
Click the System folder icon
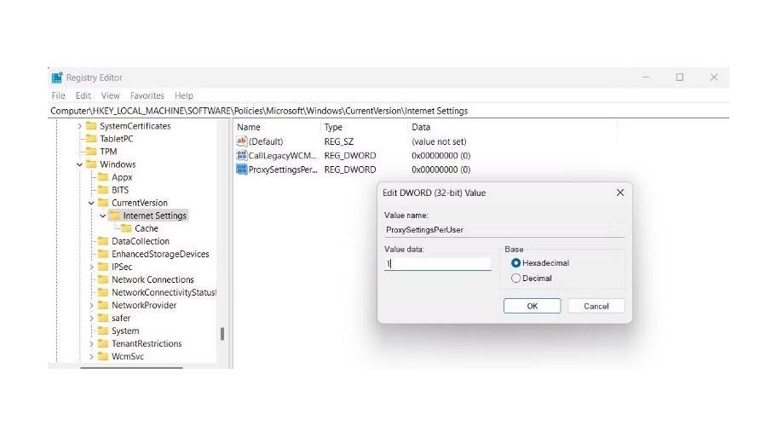point(103,331)
